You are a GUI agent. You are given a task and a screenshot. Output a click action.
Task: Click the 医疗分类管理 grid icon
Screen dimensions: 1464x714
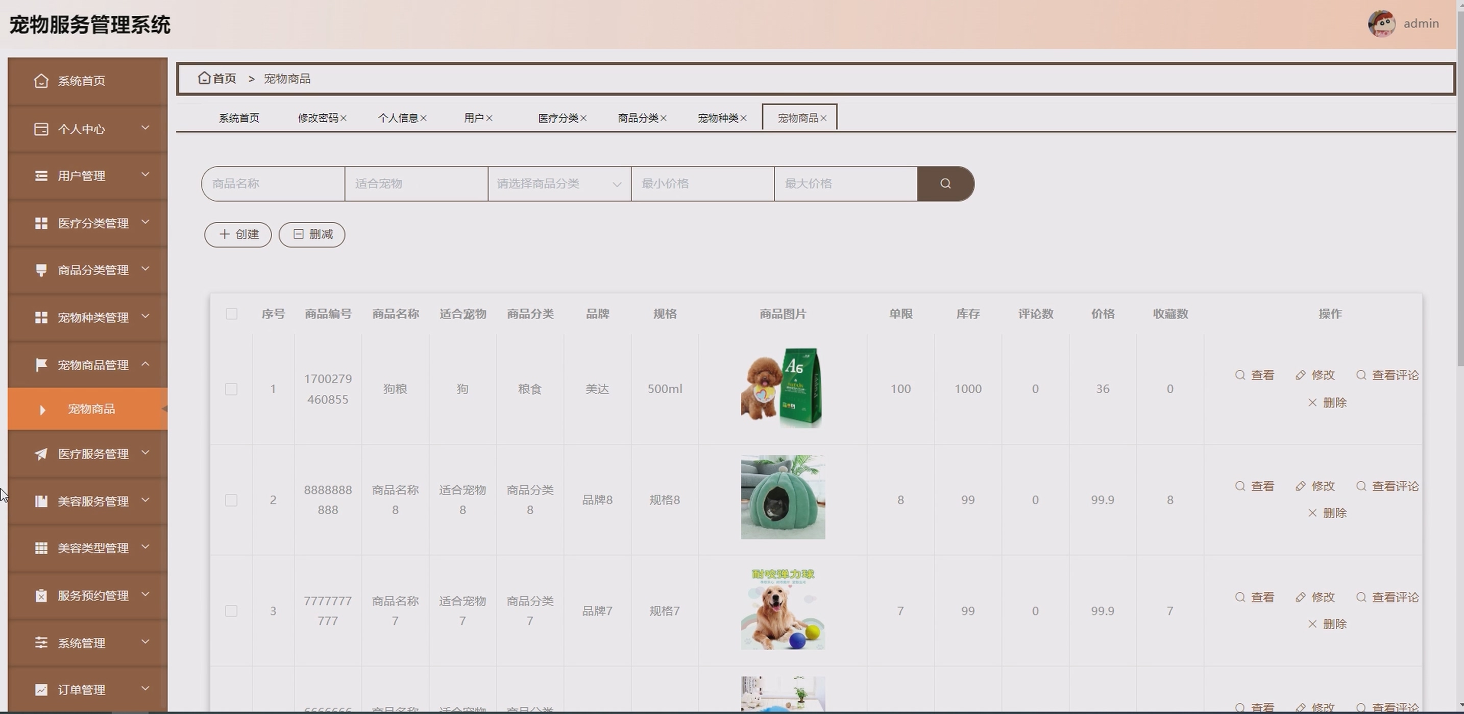pos(41,223)
